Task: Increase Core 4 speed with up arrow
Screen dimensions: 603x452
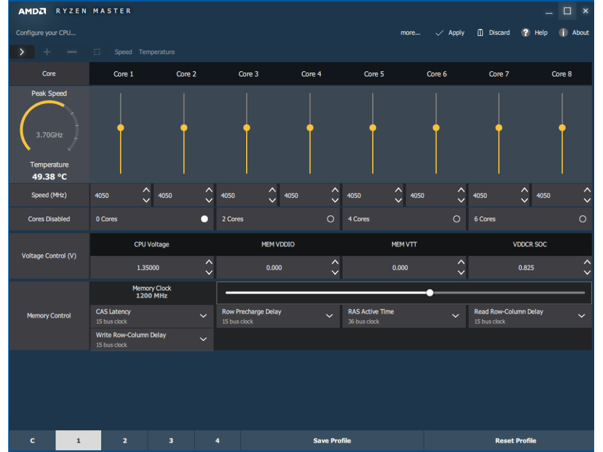Action: [335, 190]
